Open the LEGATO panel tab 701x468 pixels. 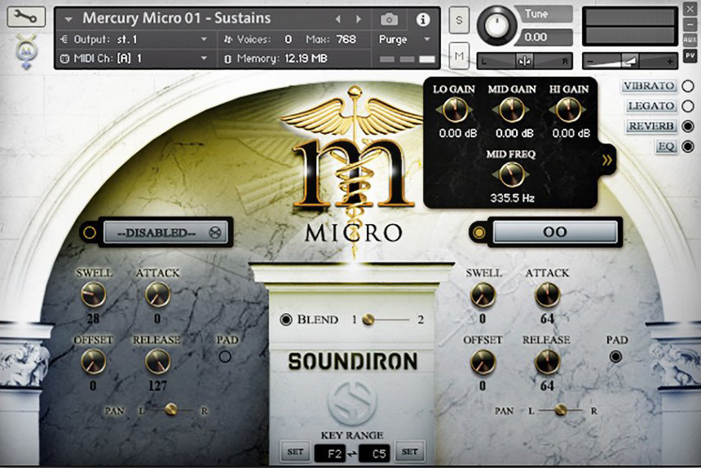click(651, 106)
